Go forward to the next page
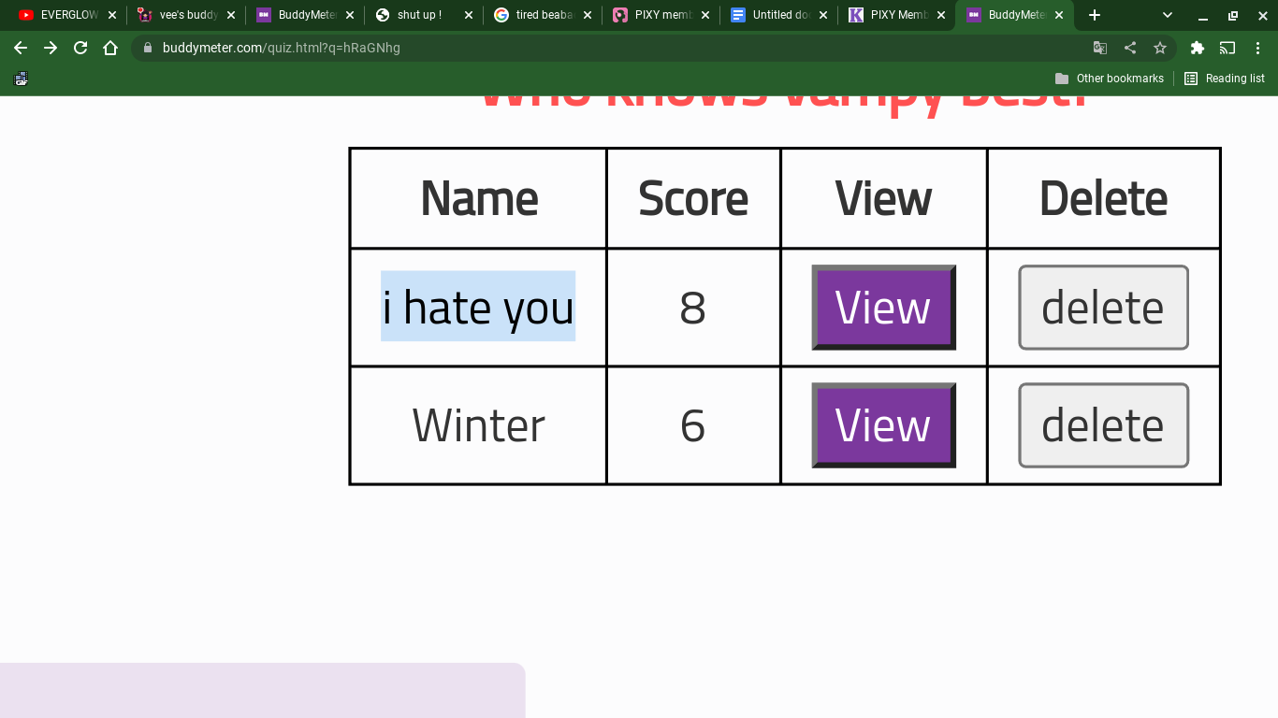Screen dimensions: 1278x718 point(51,48)
